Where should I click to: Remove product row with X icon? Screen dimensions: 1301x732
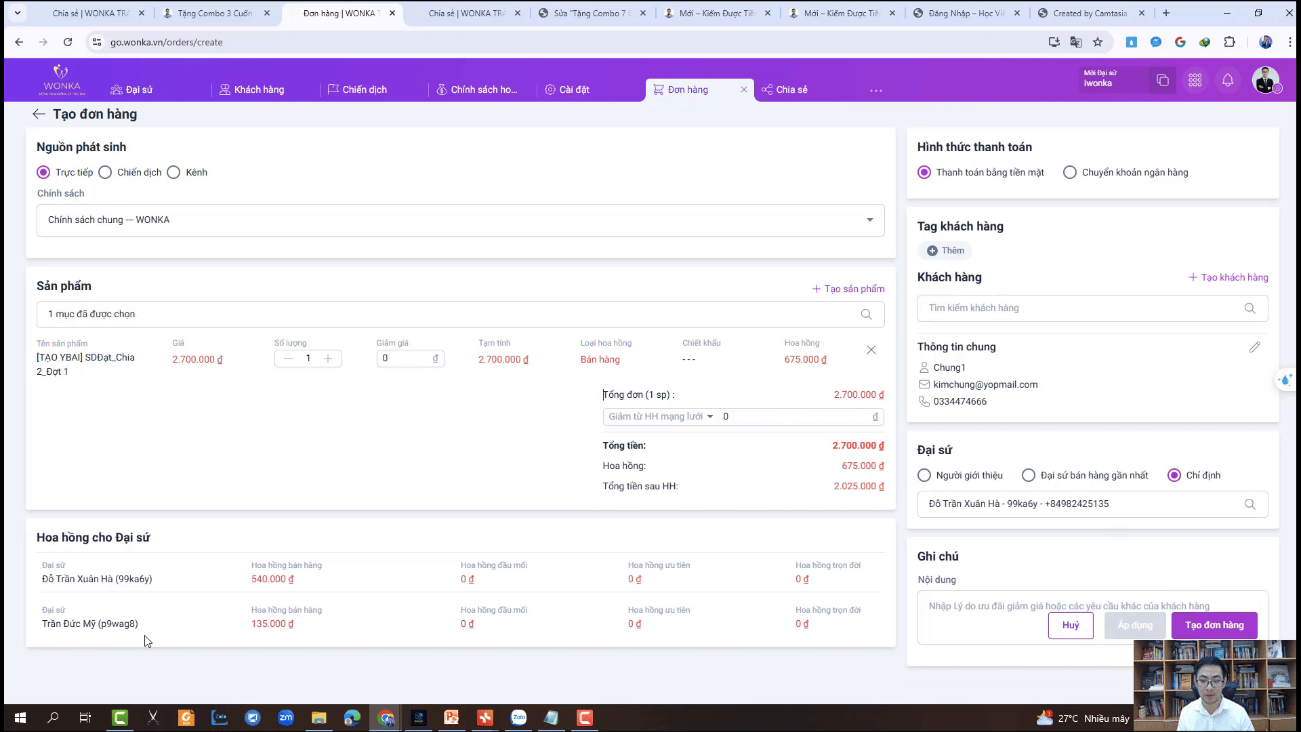tap(871, 350)
